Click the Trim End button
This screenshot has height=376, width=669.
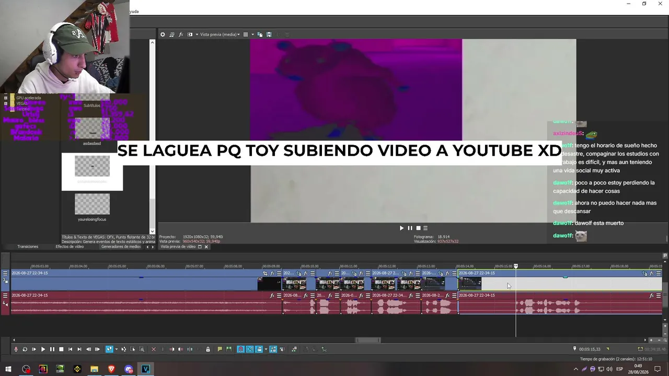tap(181, 349)
